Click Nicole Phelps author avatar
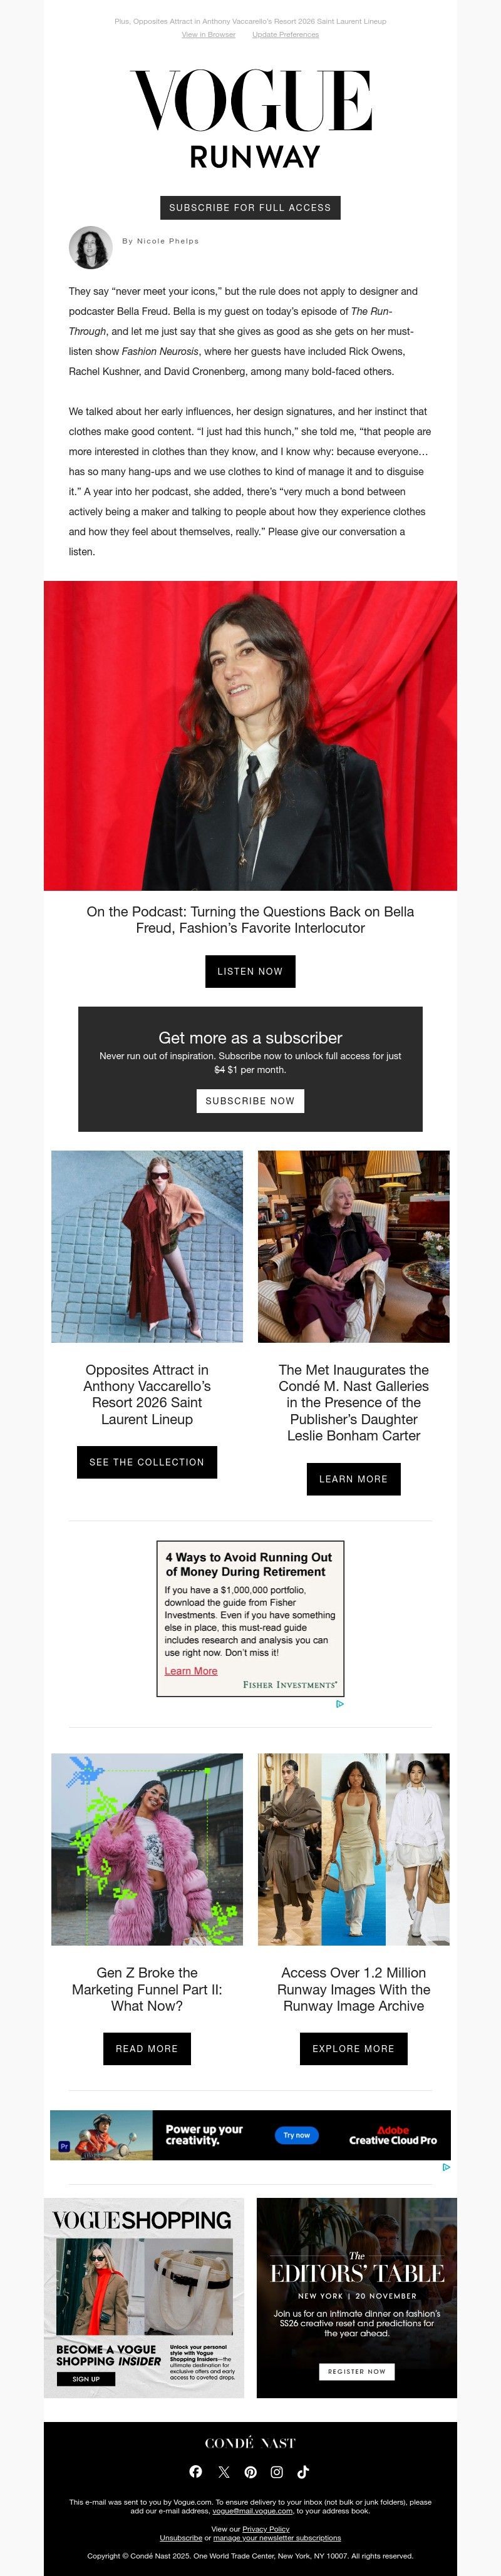The width and height of the screenshot is (501, 2576). [90, 247]
